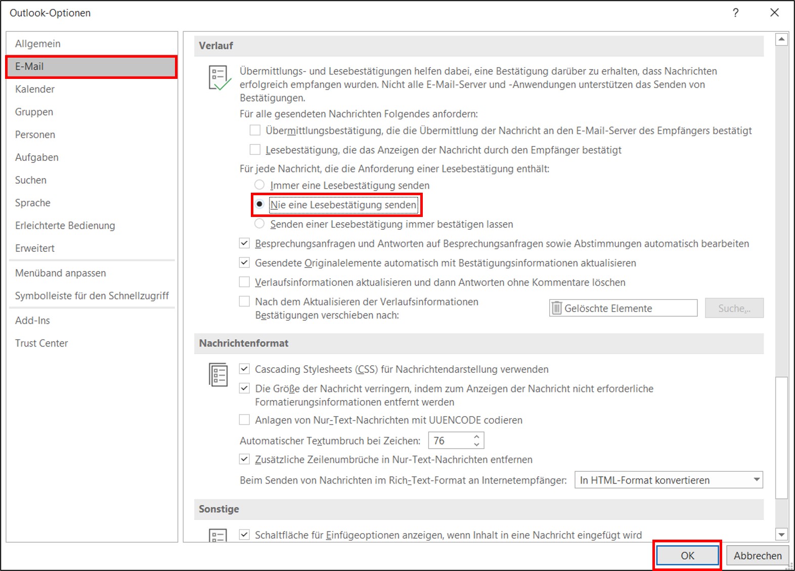This screenshot has width=795, height=571.
Task: Click the Sonstige section icon
Action: tap(218, 536)
